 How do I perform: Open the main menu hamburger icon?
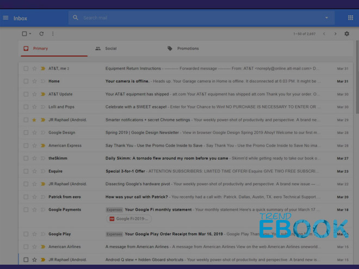(6, 18)
